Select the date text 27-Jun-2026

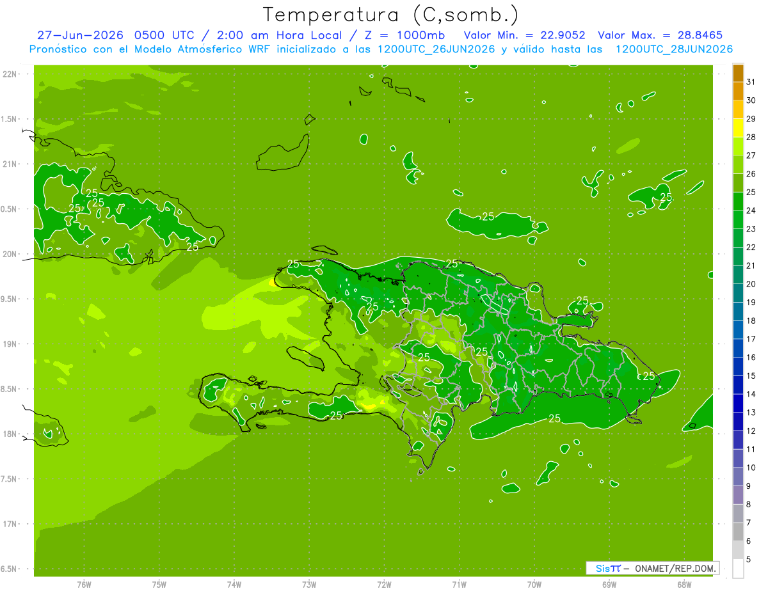tap(80, 35)
